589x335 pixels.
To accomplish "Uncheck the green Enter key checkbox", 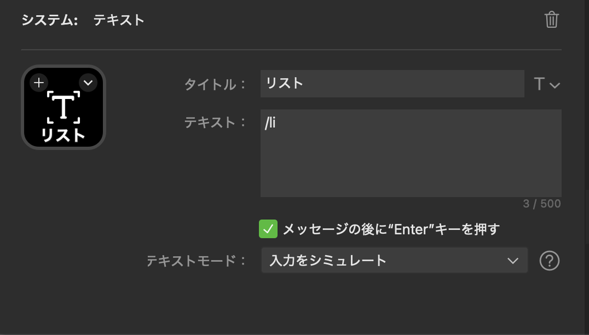I will pos(268,229).
